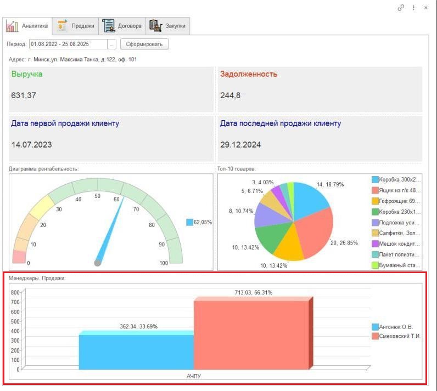Click the Антонюк О.В. legend color swatch
Screen dimensions: 437x391
375,327
